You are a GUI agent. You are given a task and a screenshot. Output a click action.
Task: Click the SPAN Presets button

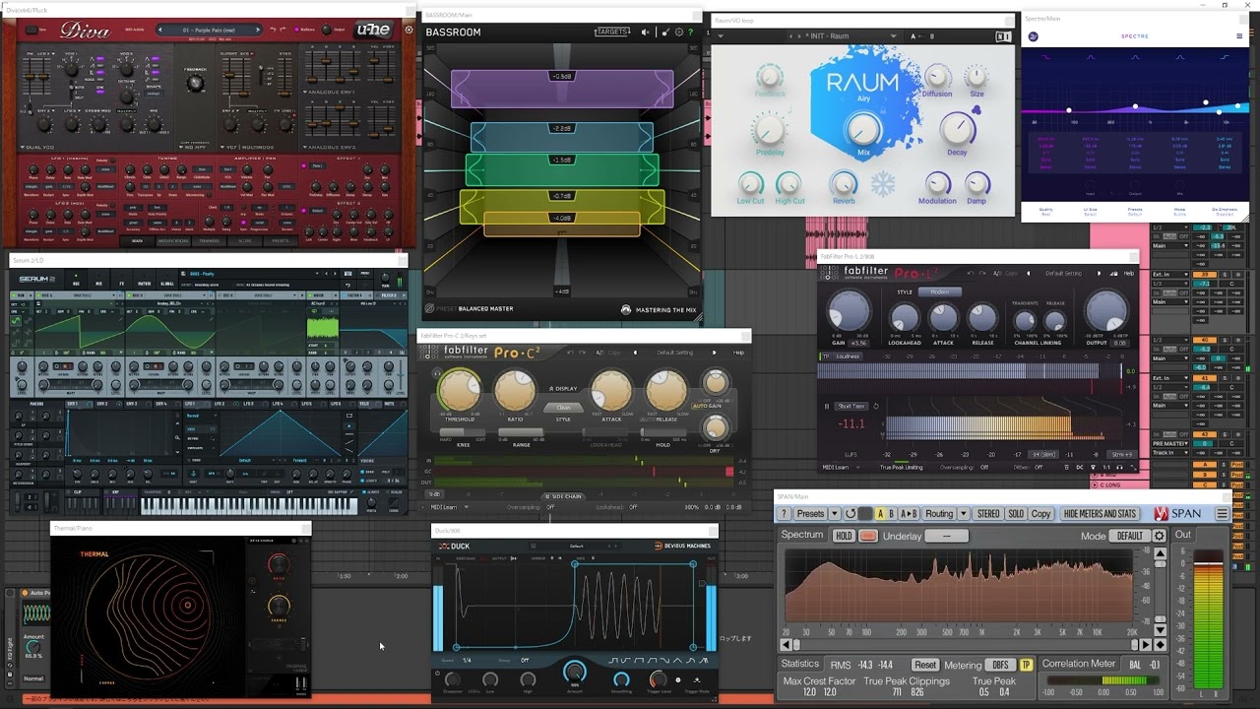[810, 514]
